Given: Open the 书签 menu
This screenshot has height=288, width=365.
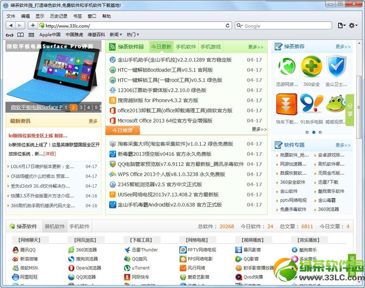Looking at the screenshot, I should tap(77, 16).
